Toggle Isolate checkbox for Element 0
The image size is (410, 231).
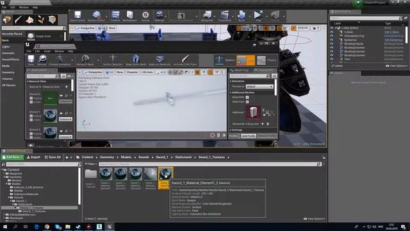click(31, 102)
